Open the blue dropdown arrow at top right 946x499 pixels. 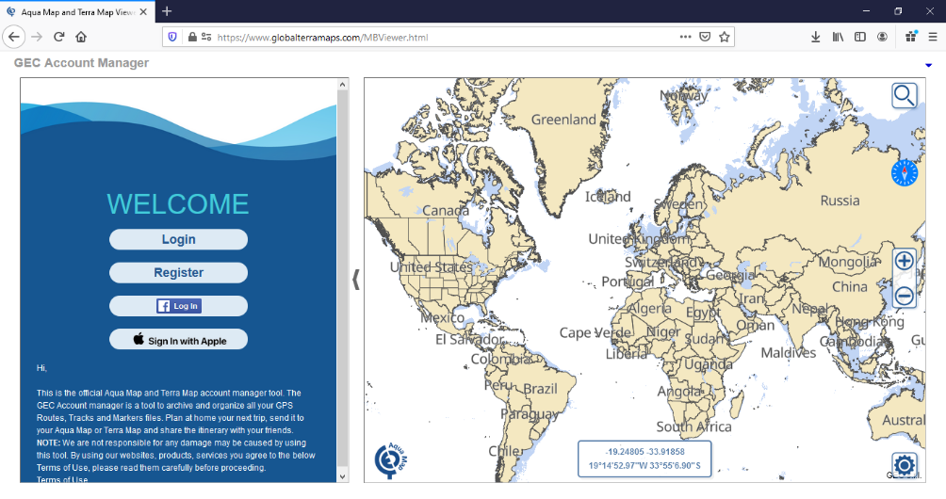[928, 65]
